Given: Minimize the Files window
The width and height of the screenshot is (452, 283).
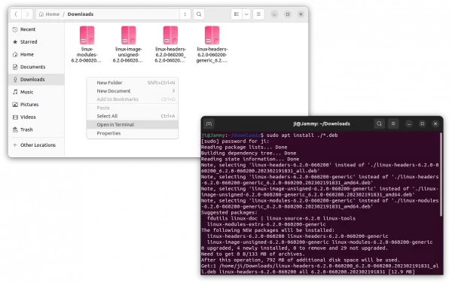Looking at the screenshot, I should (274, 14).
